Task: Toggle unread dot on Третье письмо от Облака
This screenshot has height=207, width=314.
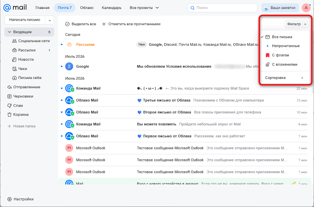Action: (62, 100)
